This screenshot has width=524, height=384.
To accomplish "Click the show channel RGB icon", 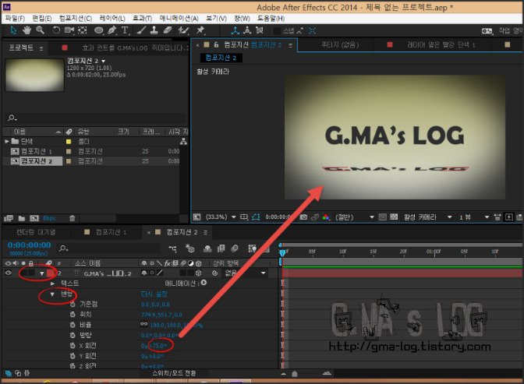I will point(326,217).
